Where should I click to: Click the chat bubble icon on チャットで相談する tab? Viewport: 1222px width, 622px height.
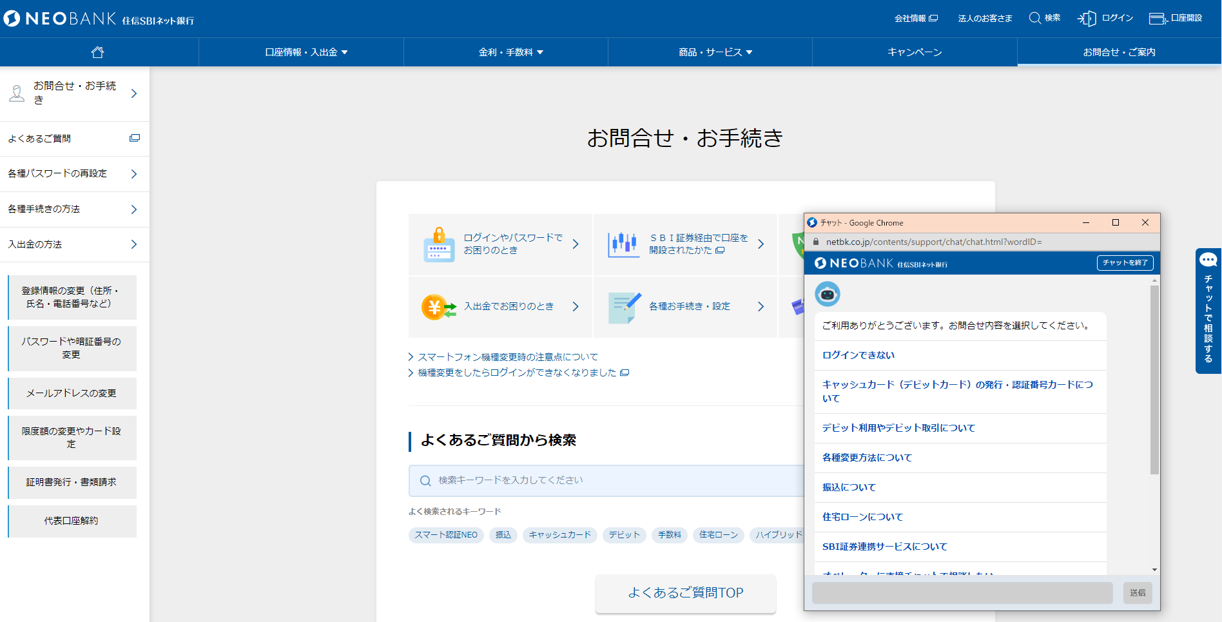[1208, 260]
